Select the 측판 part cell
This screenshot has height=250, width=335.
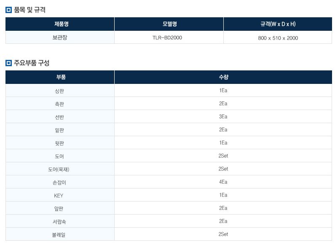(60, 104)
